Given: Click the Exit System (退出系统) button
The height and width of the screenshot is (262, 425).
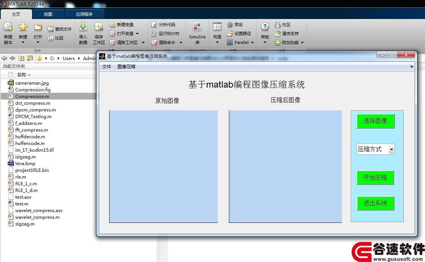Looking at the screenshot, I should point(375,203).
